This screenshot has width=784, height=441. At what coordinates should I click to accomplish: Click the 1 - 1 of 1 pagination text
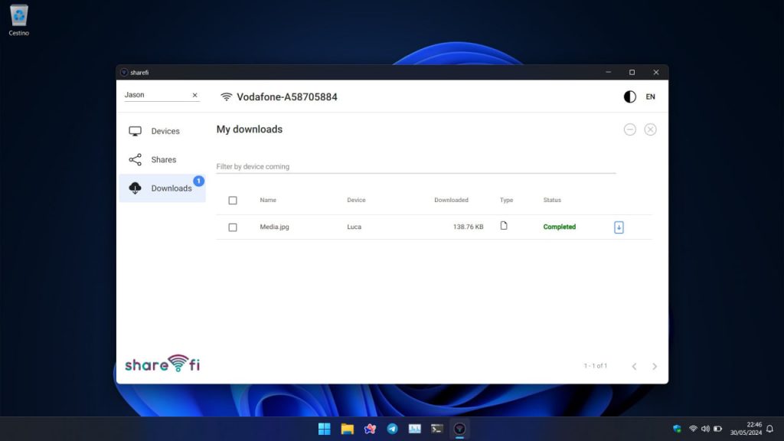coord(595,366)
